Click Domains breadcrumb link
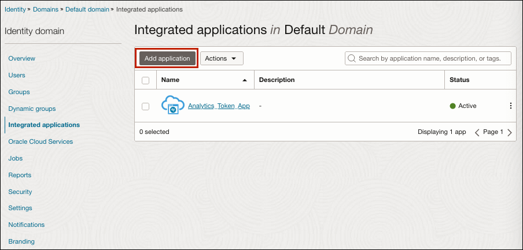The width and height of the screenshot is (523, 250). pos(46,9)
